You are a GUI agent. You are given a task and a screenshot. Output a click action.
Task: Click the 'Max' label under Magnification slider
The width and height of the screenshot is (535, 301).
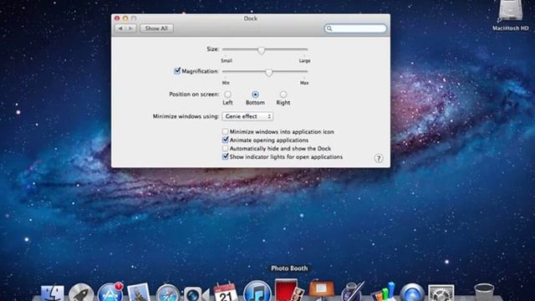click(304, 83)
